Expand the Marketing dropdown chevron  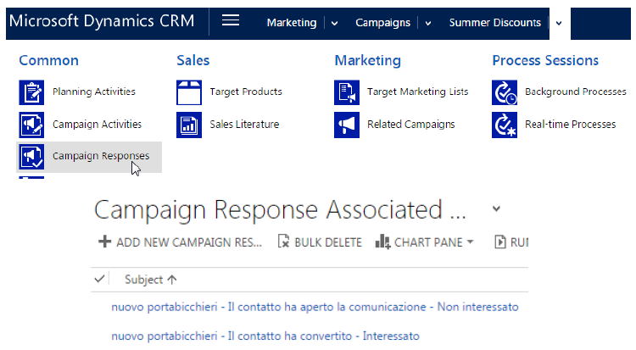(x=334, y=24)
